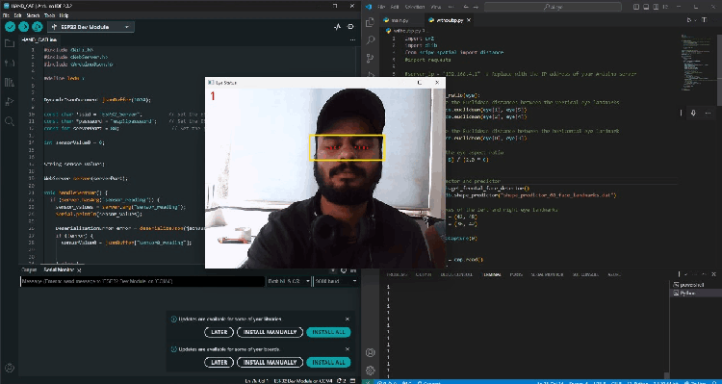This screenshot has width=722, height=384.
Task: Open the VS Code Source Control view
Action: [371, 58]
